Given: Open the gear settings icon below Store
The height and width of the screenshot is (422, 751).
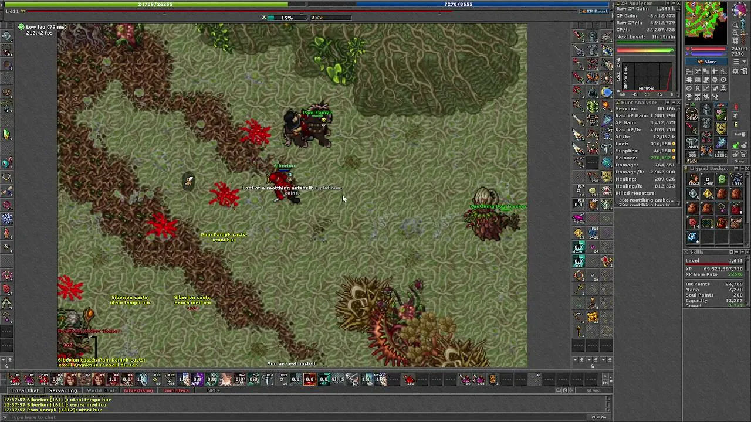Looking at the screenshot, I should point(736,72).
